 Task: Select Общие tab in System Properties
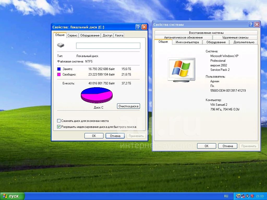[163, 42]
